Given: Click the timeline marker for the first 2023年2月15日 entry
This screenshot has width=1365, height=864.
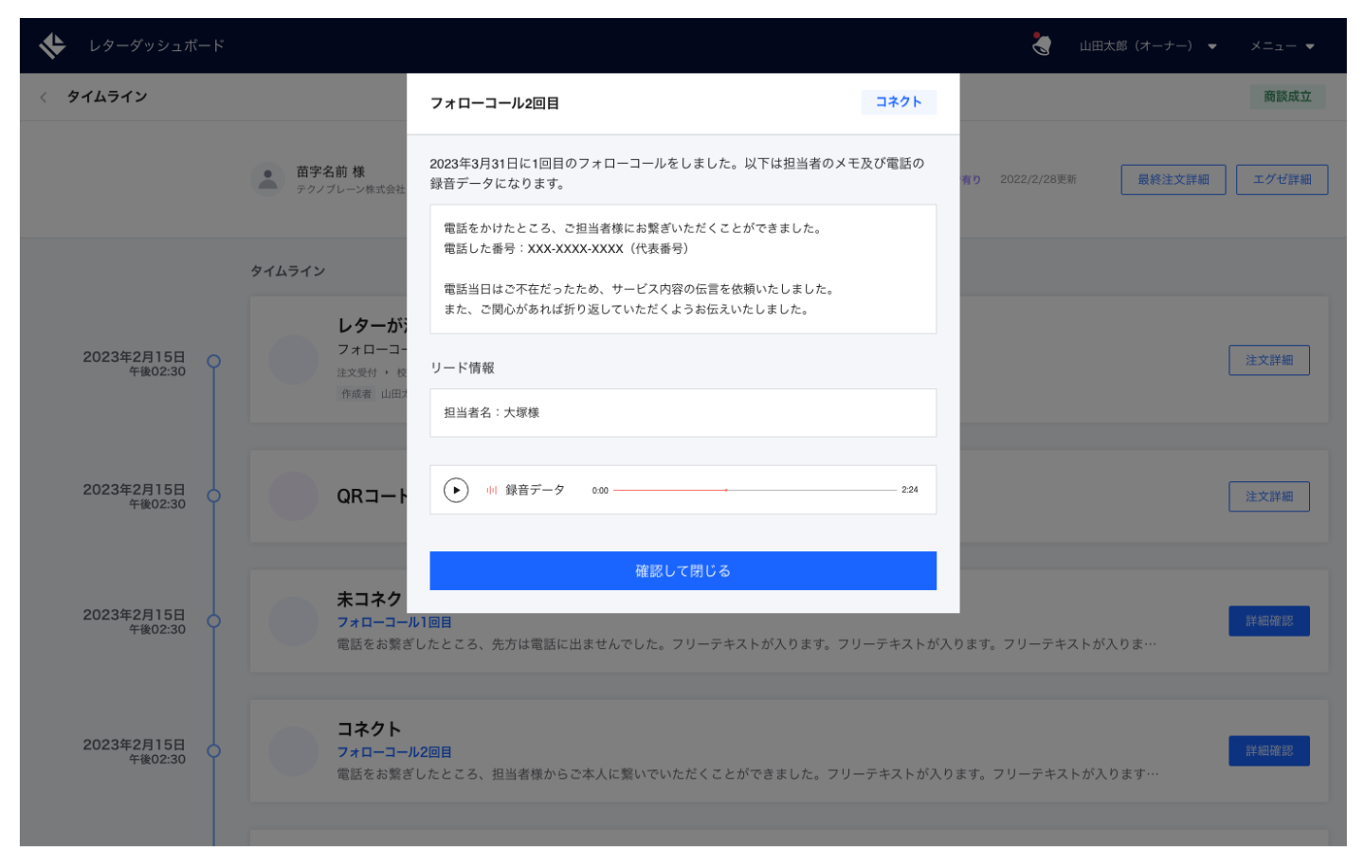Looking at the screenshot, I should click(x=214, y=360).
